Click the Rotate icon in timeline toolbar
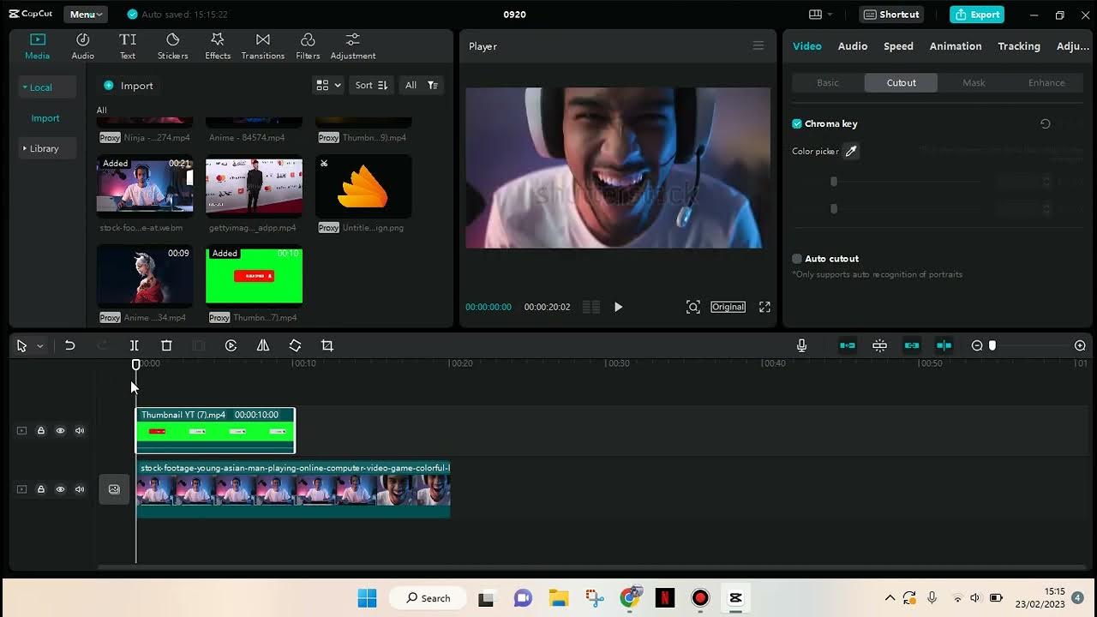The width and height of the screenshot is (1097, 617). tap(295, 345)
